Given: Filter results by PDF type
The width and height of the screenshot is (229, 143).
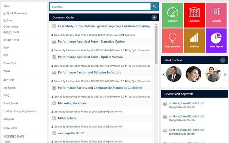Looking at the screenshot, I should click(x=5, y=55).
